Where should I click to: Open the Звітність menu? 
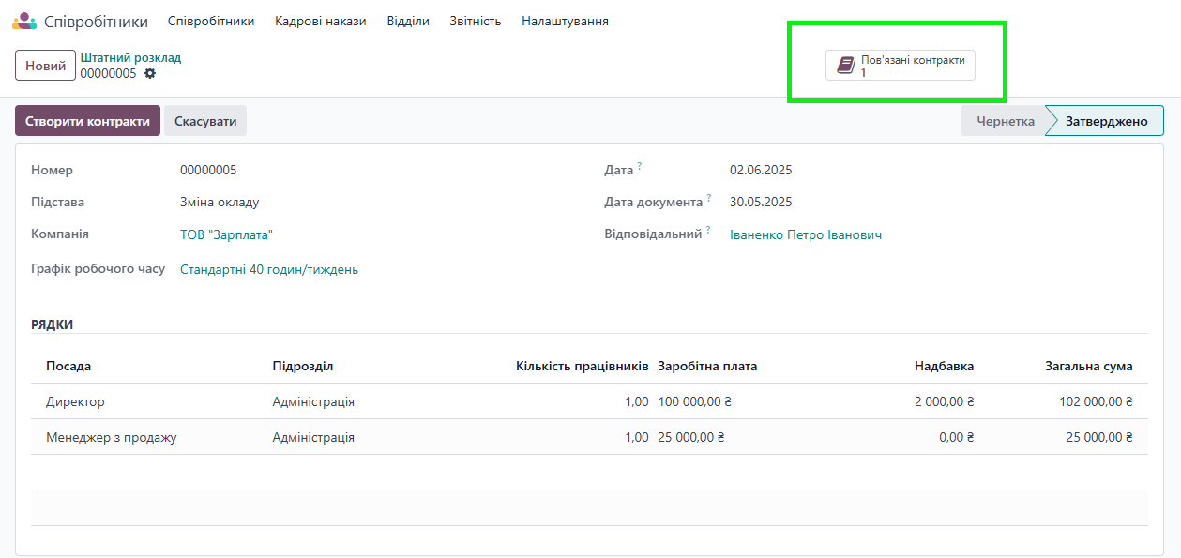[476, 21]
